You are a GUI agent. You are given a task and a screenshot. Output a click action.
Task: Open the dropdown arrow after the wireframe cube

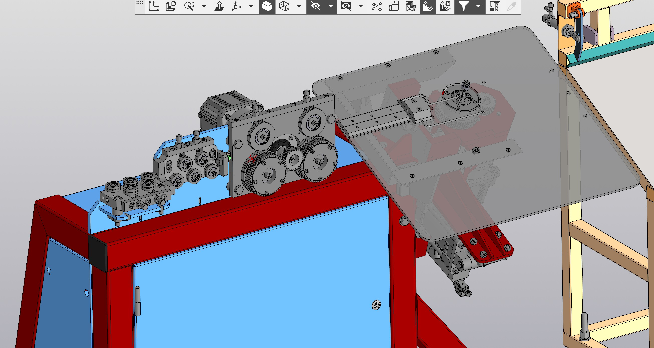pyautogui.click(x=299, y=6)
